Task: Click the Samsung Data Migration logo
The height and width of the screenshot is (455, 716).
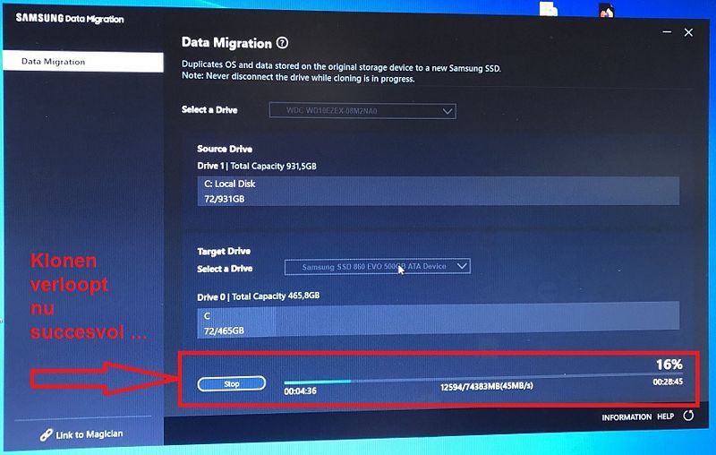Action: pyautogui.click(x=70, y=18)
